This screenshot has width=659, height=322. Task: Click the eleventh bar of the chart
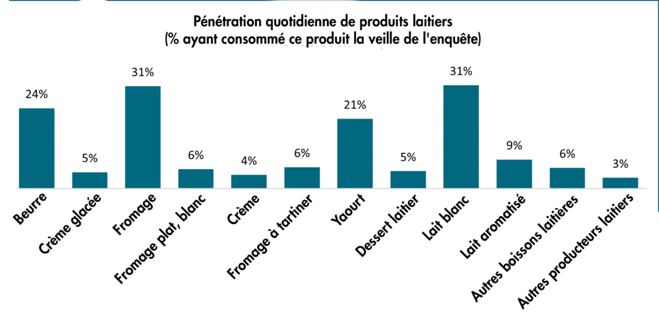567,178
